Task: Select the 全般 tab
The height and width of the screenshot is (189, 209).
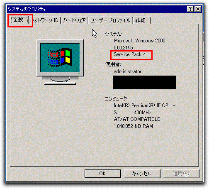Action: coord(18,20)
